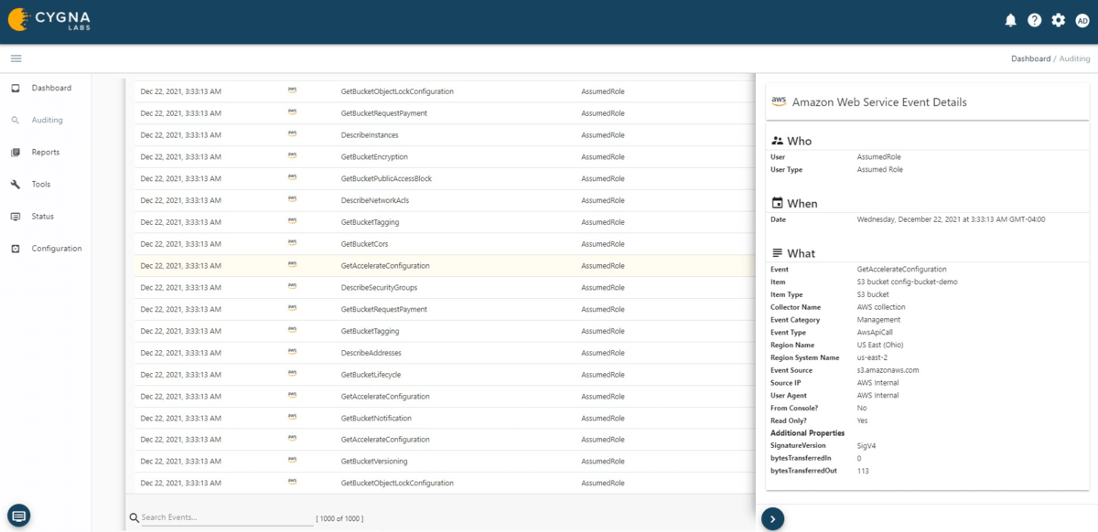
Task: Click the blue arrow button near the search bar
Action: (773, 518)
